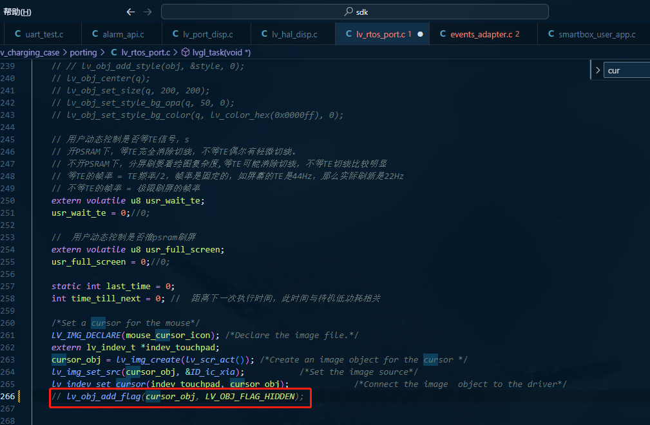This screenshot has height=425, width=650.
Task: Close lv_rtos_port.c via its unsaved dot
Action: pos(421,34)
